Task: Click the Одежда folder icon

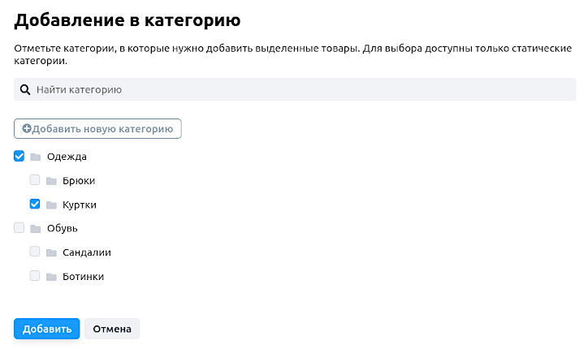Action: [36, 157]
